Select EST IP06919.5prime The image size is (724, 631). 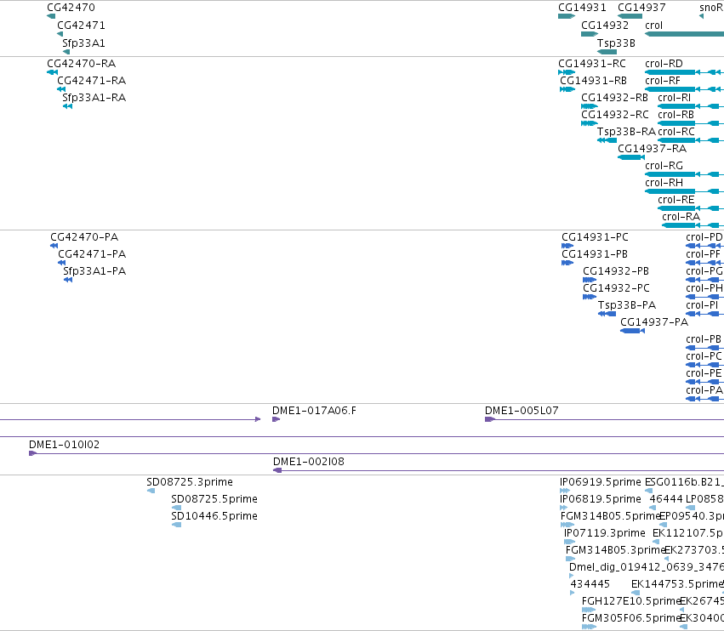[601, 482]
